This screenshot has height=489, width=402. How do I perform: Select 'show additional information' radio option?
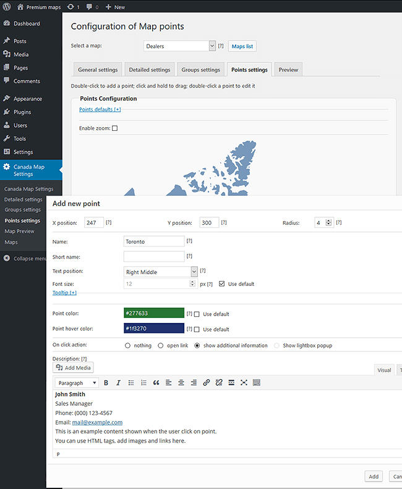pos(197,346)
